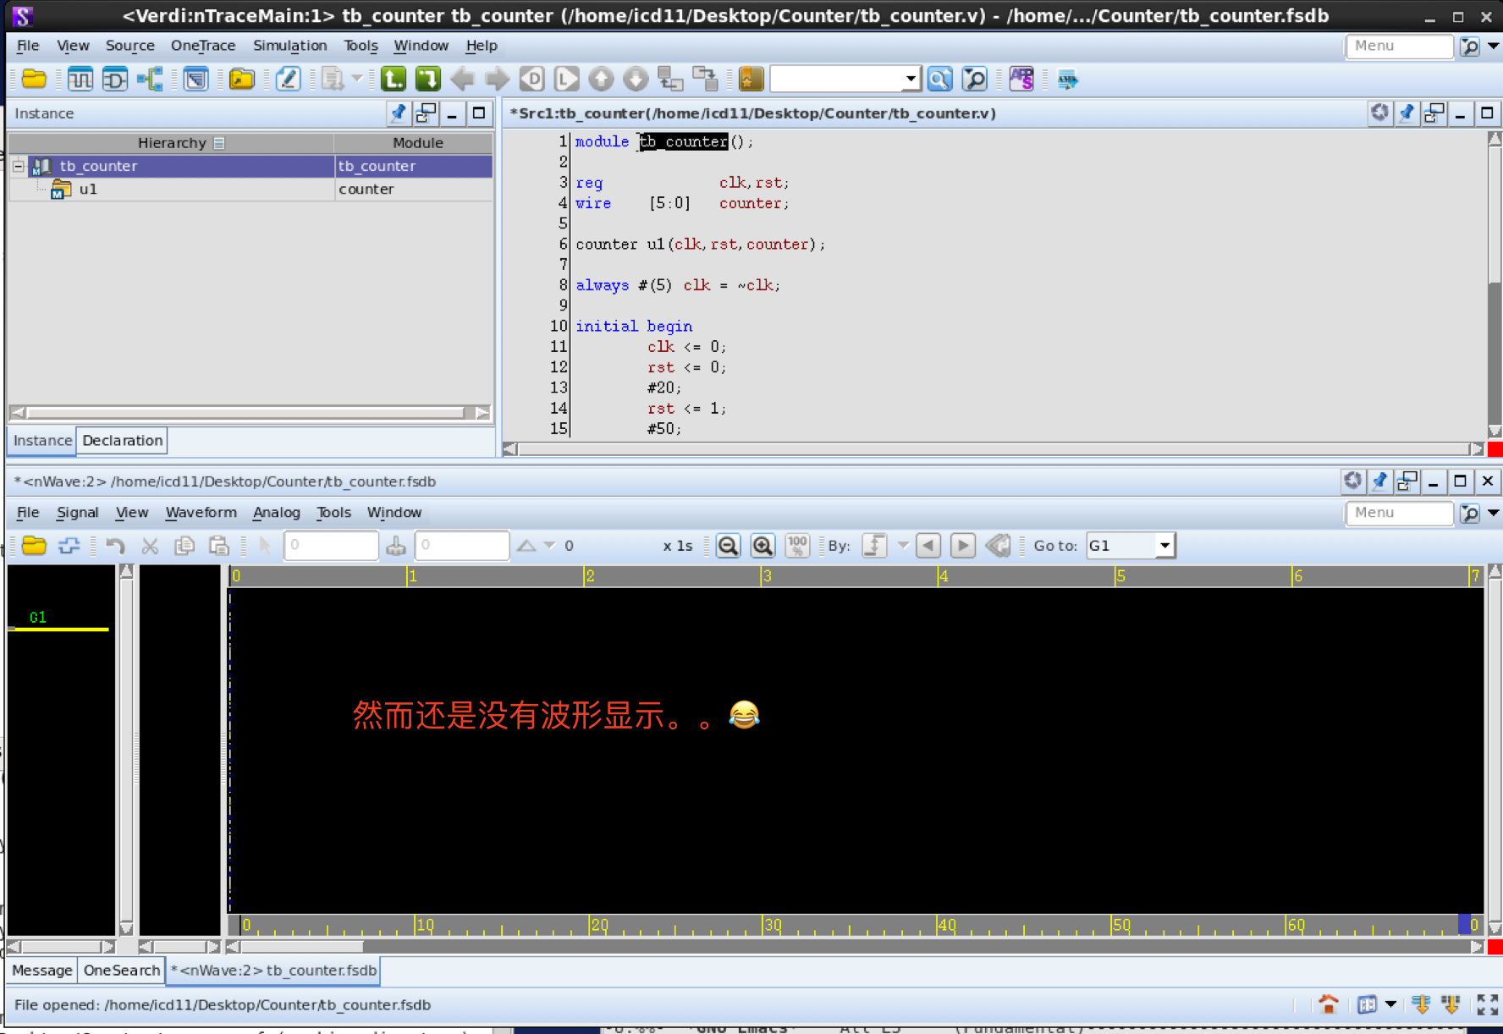Pin the Instance panel

pos(398,113)
